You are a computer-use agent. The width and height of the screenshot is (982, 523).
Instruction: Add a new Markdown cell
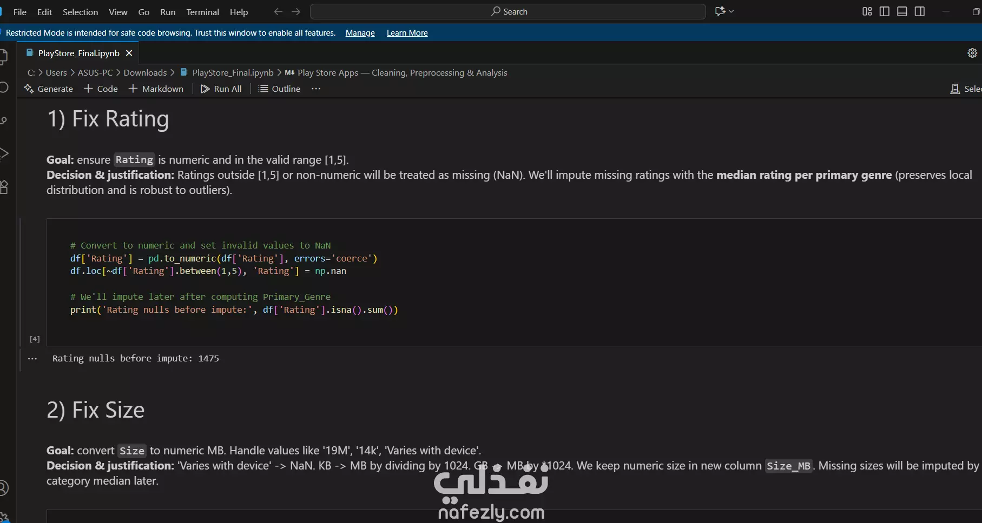(156, 89)
